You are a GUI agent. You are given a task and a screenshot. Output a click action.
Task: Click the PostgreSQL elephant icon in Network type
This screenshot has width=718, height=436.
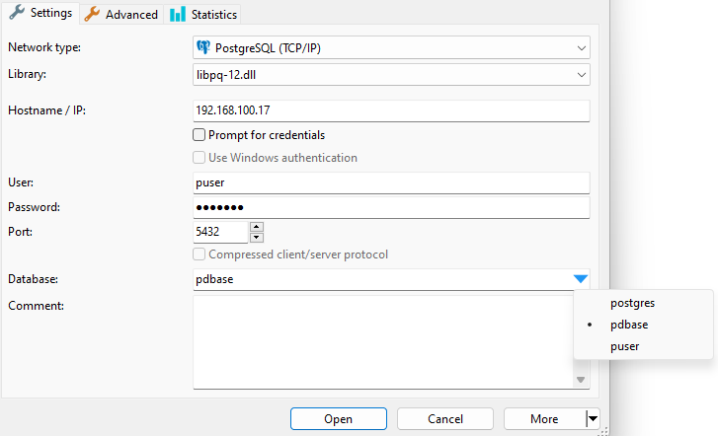coord(202,47)
